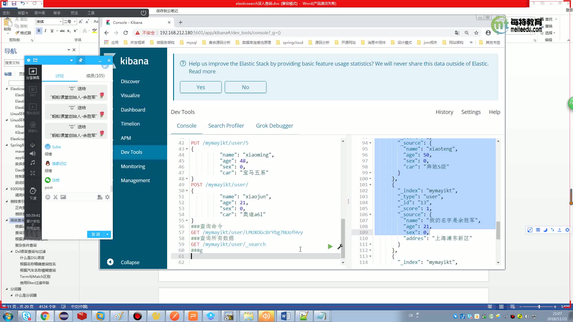Screen dimensions: 573x322
Task: Click the scissors screenshot icon in chat
Action: [x=56, y=197]
